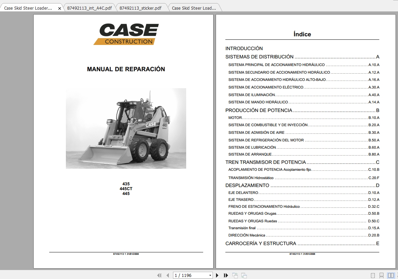This screenshot has width=398, height=279.
Task: Switch to continuous page layout
Action: 381,275
